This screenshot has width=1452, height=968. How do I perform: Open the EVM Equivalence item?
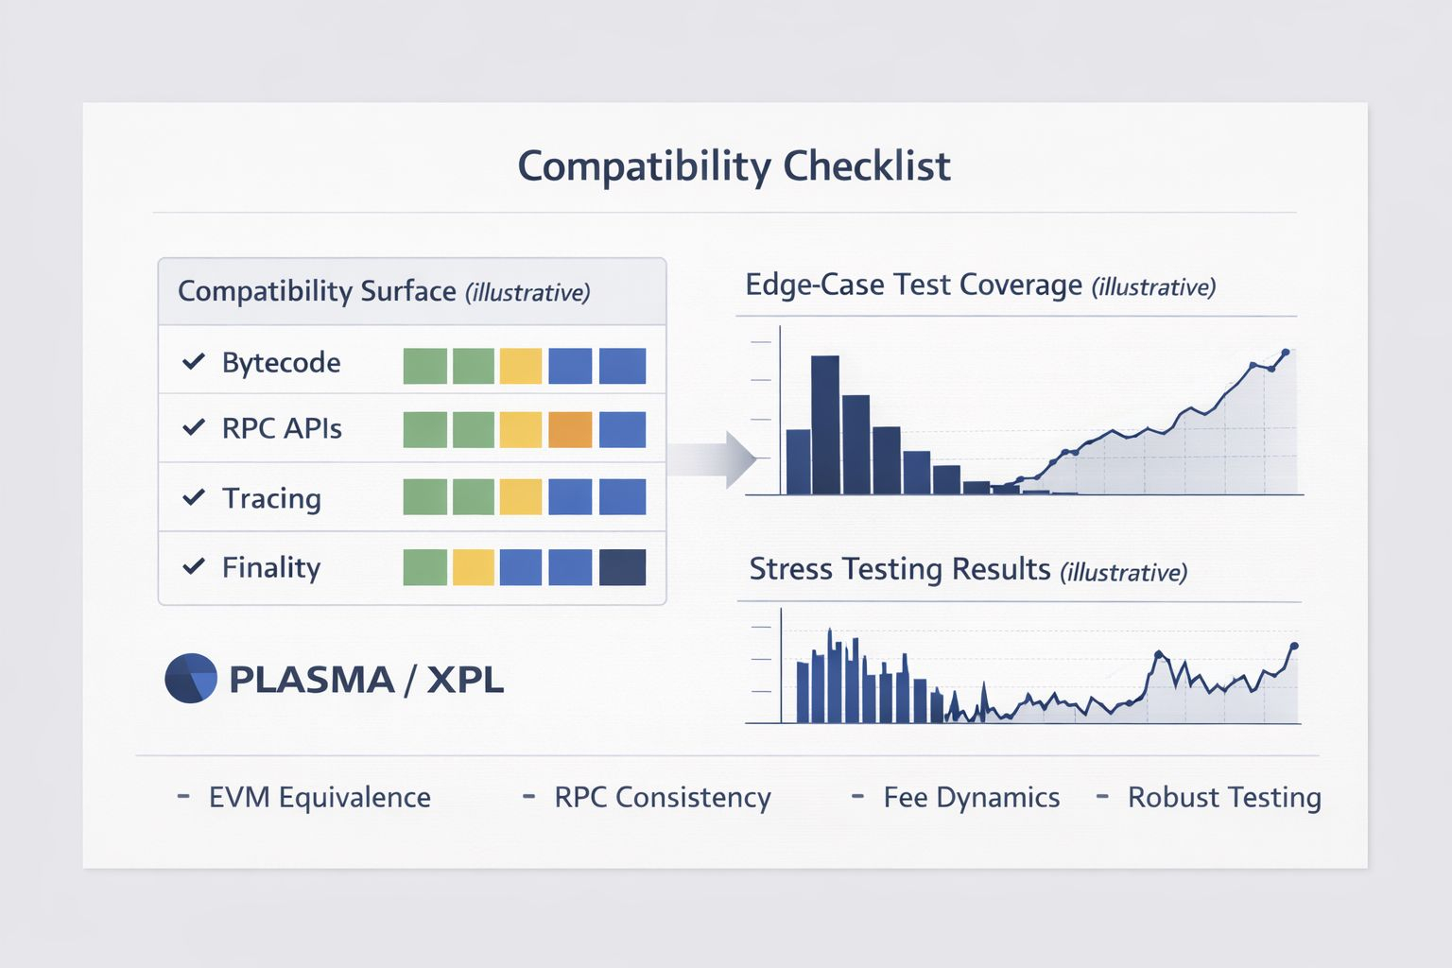click(319, 797)
